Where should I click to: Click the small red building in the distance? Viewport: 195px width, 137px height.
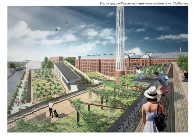pyautogui.click(x=56, y=59)
